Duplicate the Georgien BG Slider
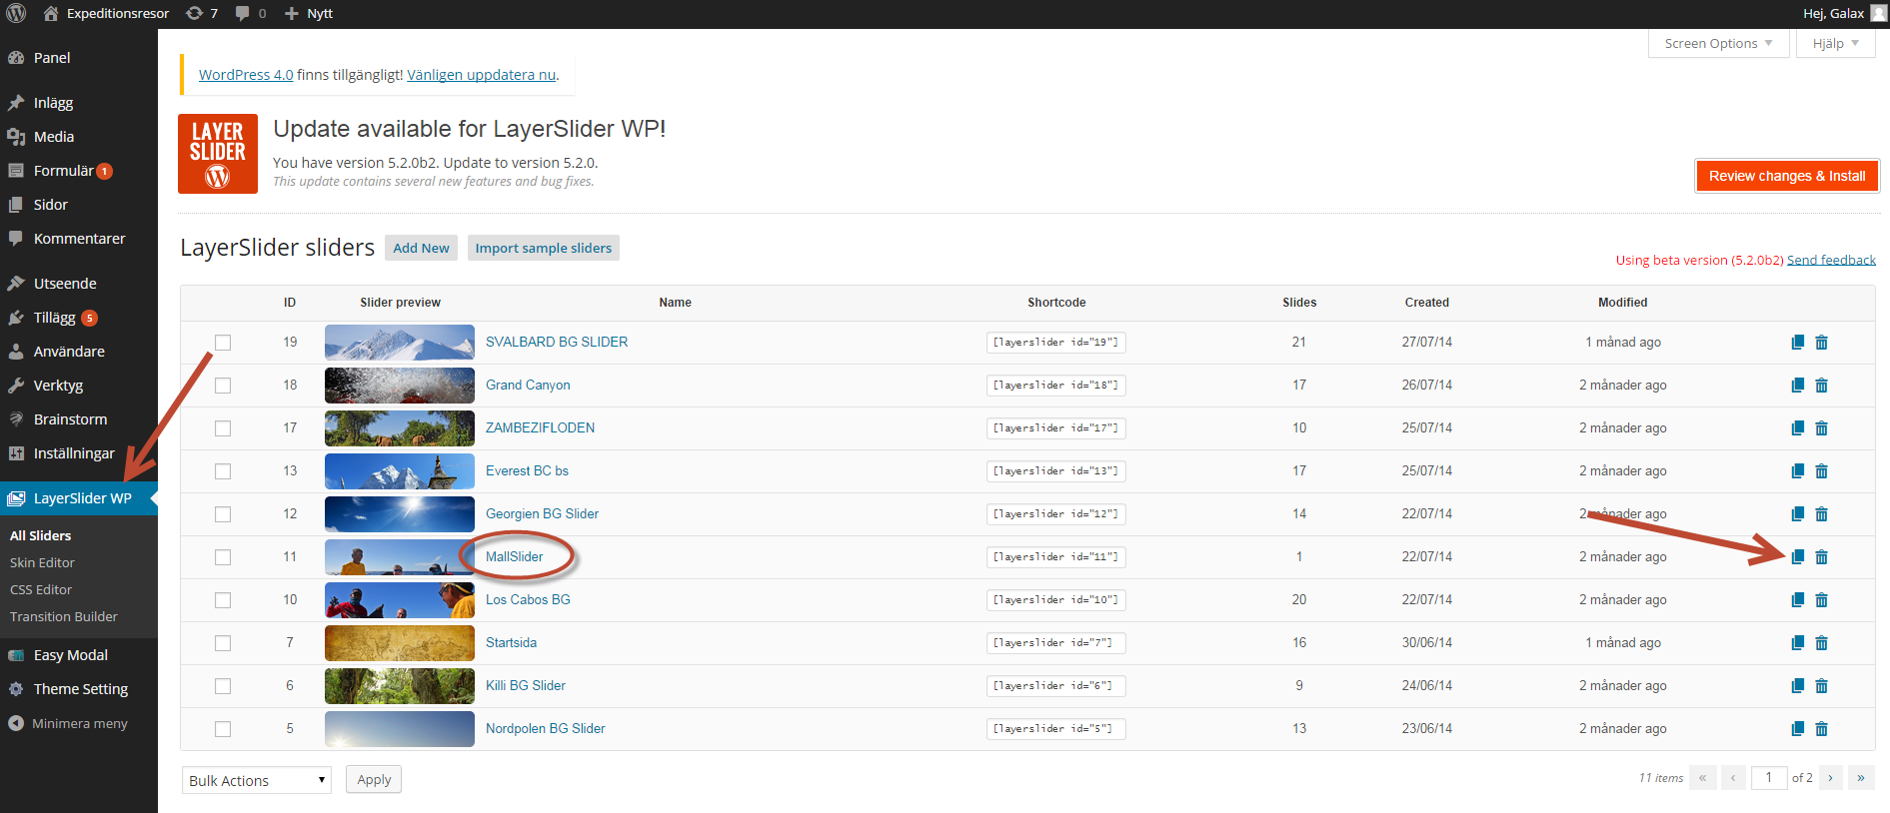The height and width of the screenshot is (813, 1890). (1797, 514)
